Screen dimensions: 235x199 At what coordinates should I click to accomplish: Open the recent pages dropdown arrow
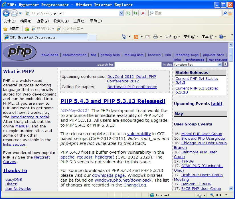(x=20, y=13)
